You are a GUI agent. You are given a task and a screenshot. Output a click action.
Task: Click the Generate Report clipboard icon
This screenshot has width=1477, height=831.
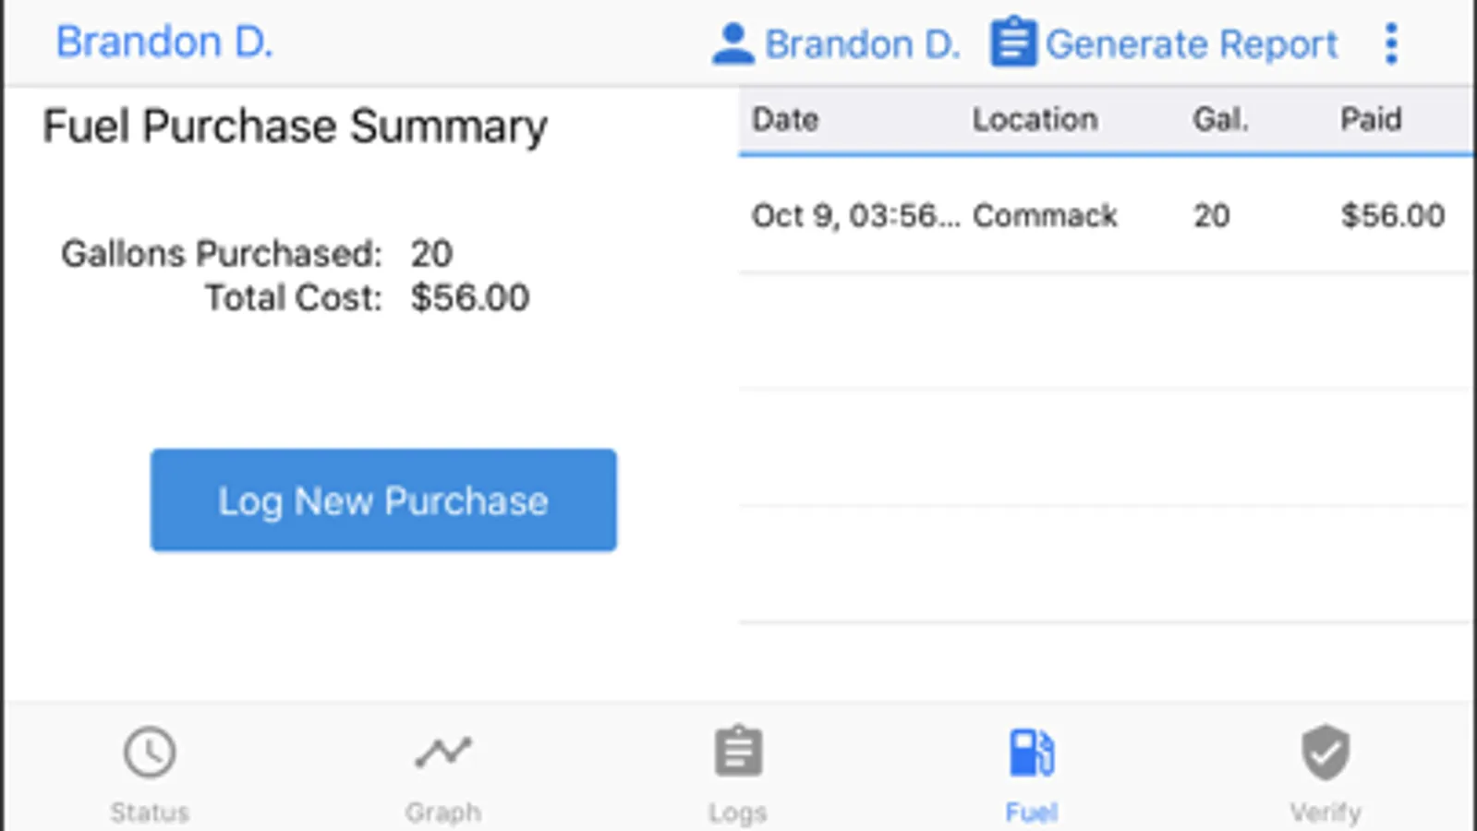[1013, 42]
